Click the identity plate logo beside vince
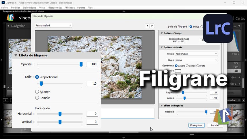This screenshot has height=139, width=247. [x=11, y=17]
